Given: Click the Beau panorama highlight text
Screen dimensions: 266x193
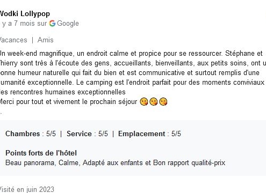Looking at the screenshot, I should (x=30, y=163).
